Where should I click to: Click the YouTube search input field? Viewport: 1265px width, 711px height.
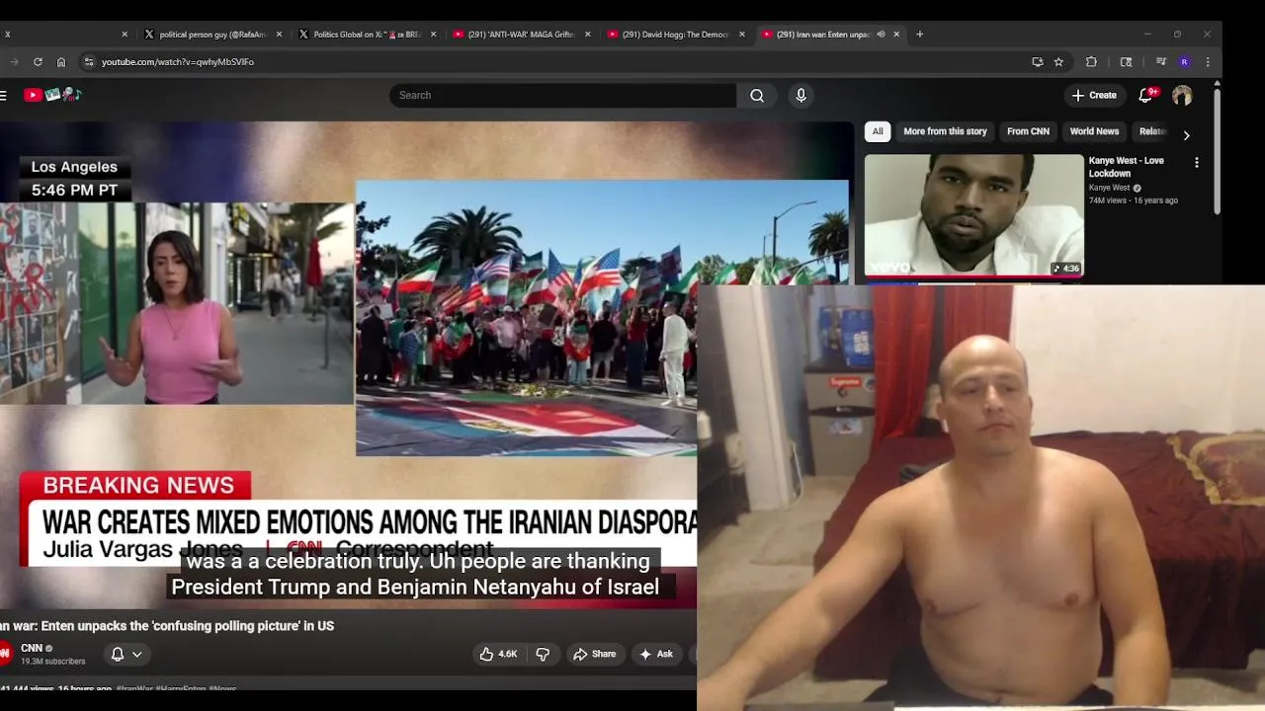pos(562,95)
